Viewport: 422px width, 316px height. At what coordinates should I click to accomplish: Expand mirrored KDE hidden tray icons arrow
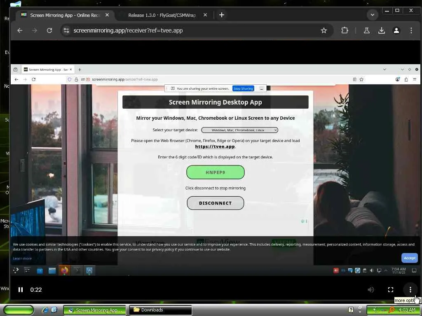tap(386, 271)
